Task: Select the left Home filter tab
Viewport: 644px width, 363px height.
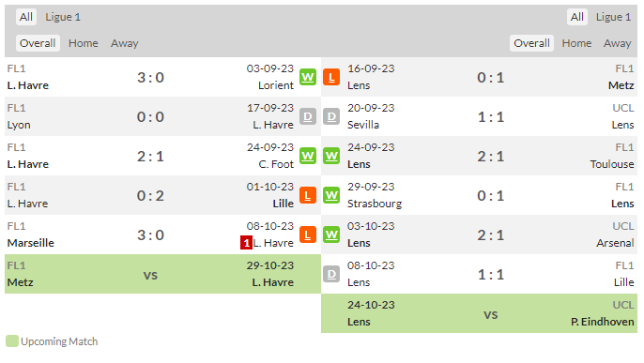Action: coord(84,43)
